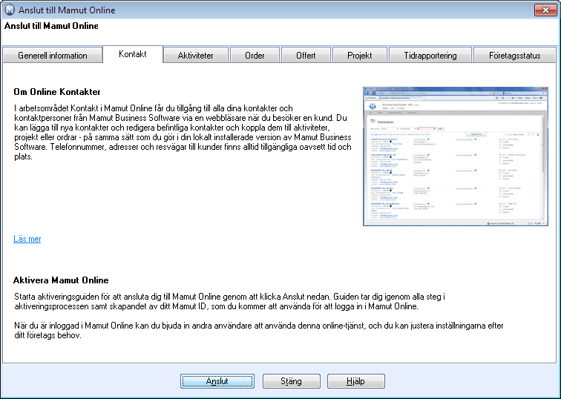Switch to the Företagsstatus tab
The height and width of the screenshot is (399, 561).
tap(514, 56)
